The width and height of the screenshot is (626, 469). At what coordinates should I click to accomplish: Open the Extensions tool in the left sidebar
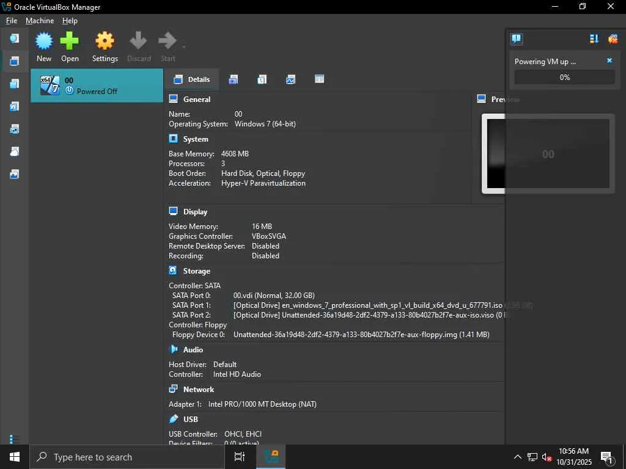[x=15, y=84]
